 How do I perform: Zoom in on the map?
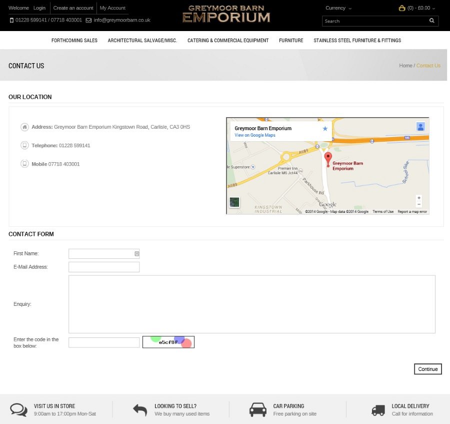[x=419, y=198]
